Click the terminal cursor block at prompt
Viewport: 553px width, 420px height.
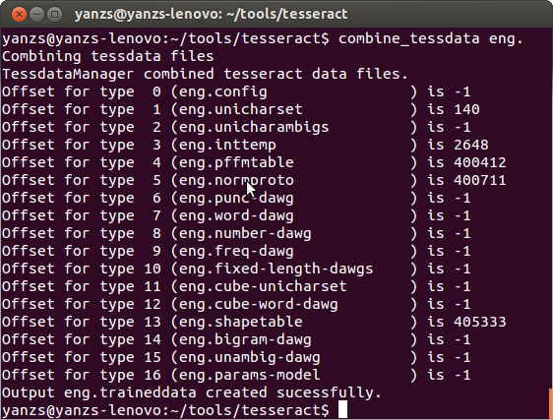[x=342, y=409]
